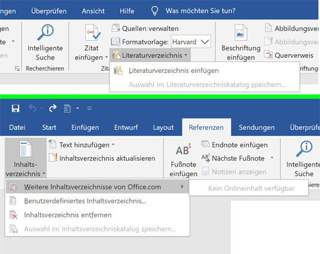Screen dimensions: 320x254
Task: Click the Literaturverzeichnis dropdown button
Action: [x=150, y=55]
